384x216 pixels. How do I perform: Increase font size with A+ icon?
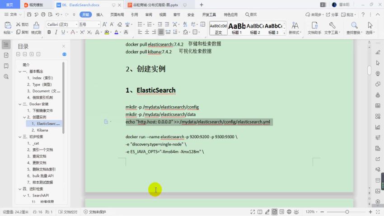104,24
